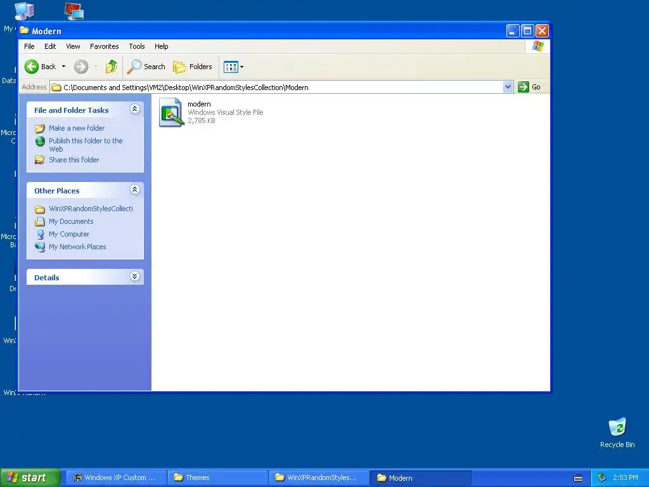Click the folder icon in the Address bar
The width and height of the screenshot is (649, 487).
click(x=56, y=88)
